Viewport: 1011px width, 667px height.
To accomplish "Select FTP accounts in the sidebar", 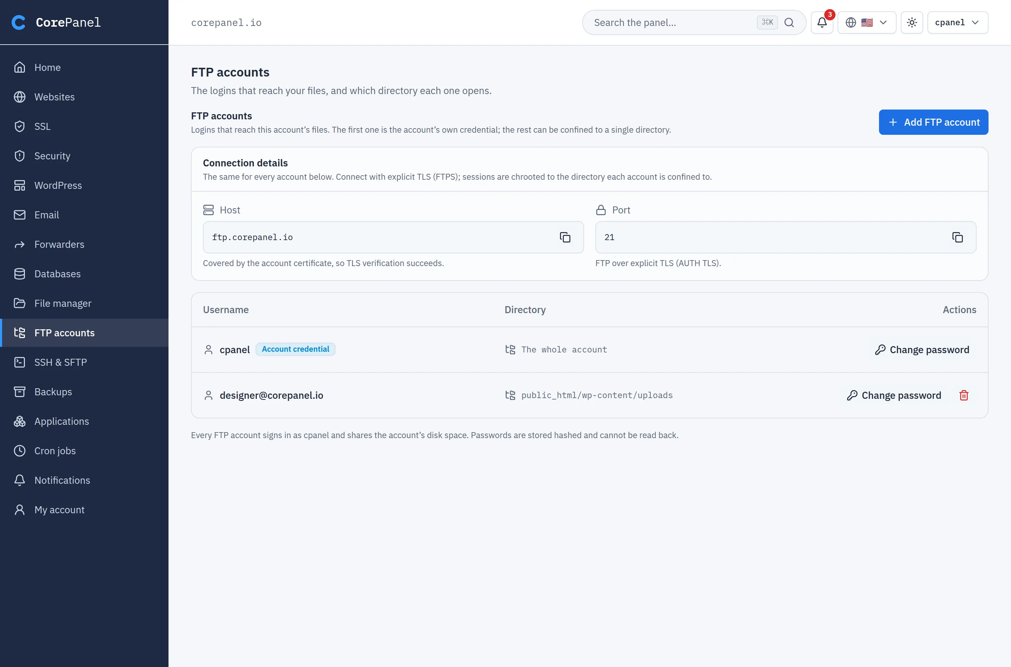I will click(84, 333).
